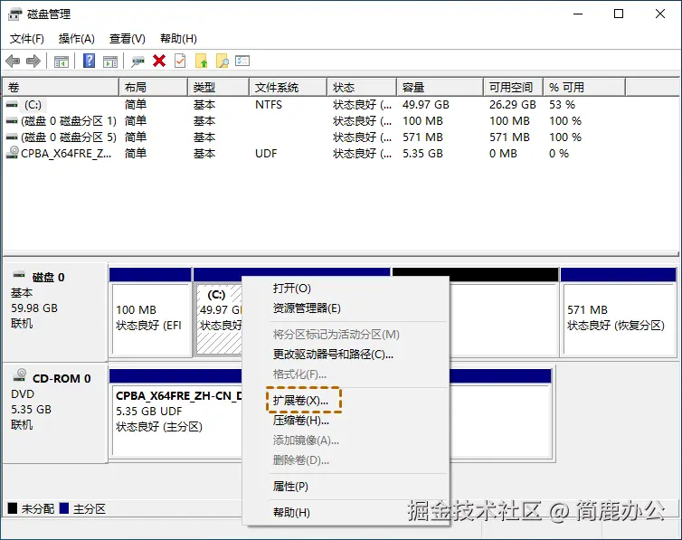Open the 操作(A) menu

(x=77, y=39)
